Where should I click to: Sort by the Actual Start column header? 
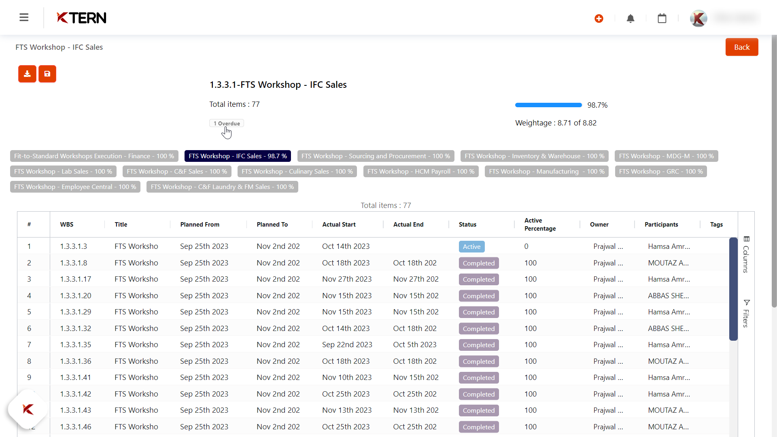tap(339, 225)
